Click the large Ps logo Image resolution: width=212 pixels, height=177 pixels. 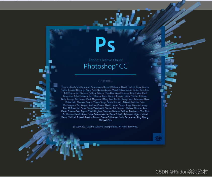105,45
